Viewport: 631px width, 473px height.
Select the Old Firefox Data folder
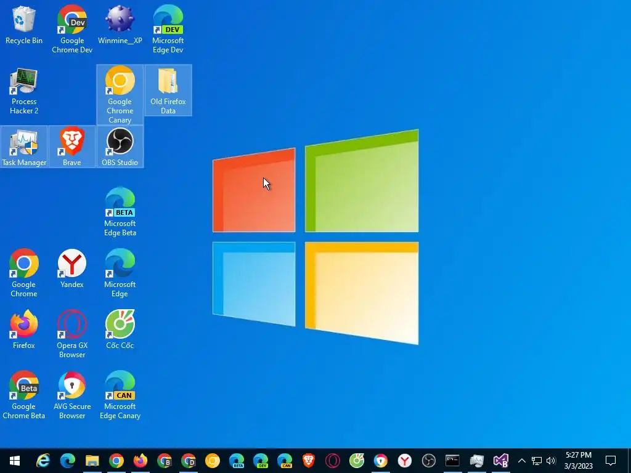[168, 90]
